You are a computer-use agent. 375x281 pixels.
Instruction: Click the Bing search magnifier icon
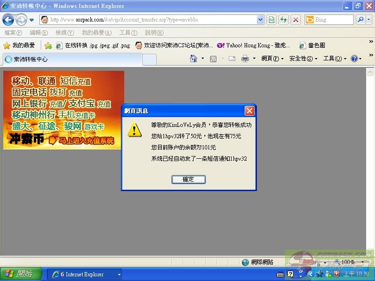pyautogui.click(x=360, y=20)
